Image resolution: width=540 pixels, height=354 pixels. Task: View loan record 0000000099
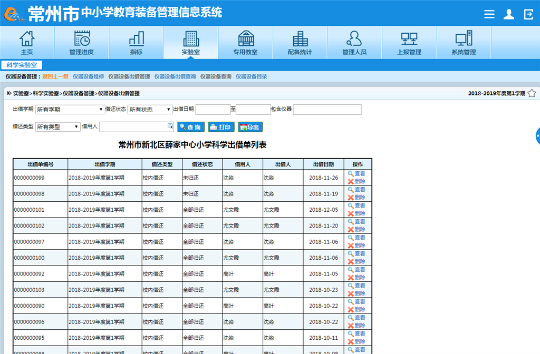click(x=357, y=174)
